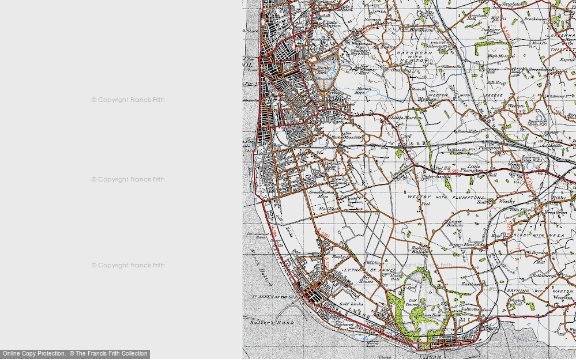The image size is (576, 359).
Task: Select 'BRYNING WITH WARTON' parish label
Action: [x=540, y=291]
